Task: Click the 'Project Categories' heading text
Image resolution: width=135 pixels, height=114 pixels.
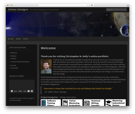Action: point(49,97)
